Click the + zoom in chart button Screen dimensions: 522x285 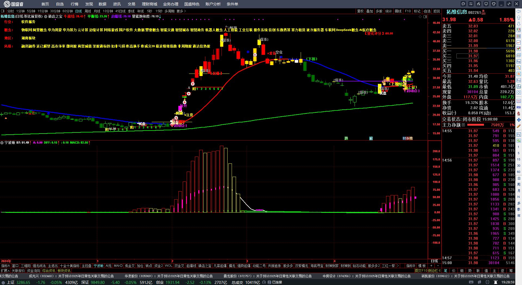[431, 266]
